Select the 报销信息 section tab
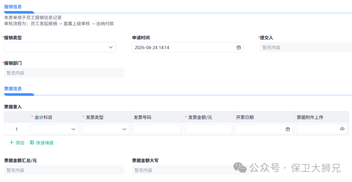This screenshot has height=182, width=352. (x=13, y=6)
